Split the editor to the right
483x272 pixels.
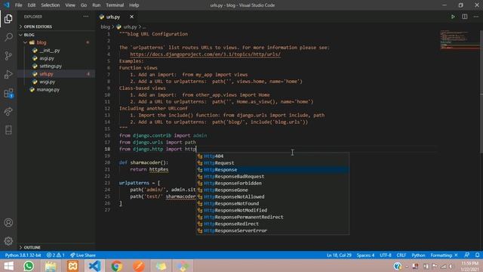click(x=465, y=17)
